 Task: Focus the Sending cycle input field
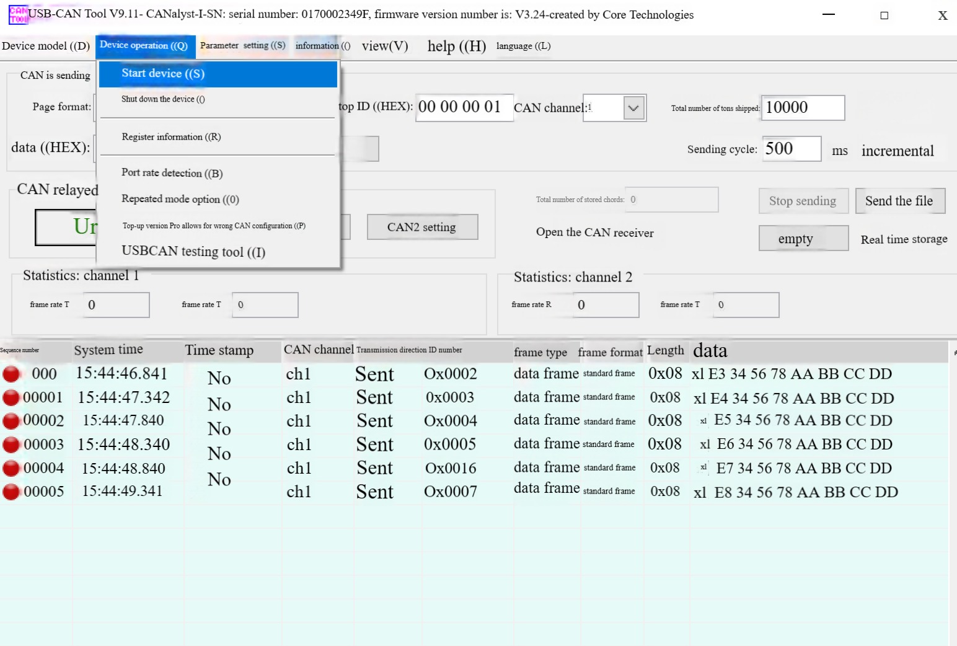point(792,149)
